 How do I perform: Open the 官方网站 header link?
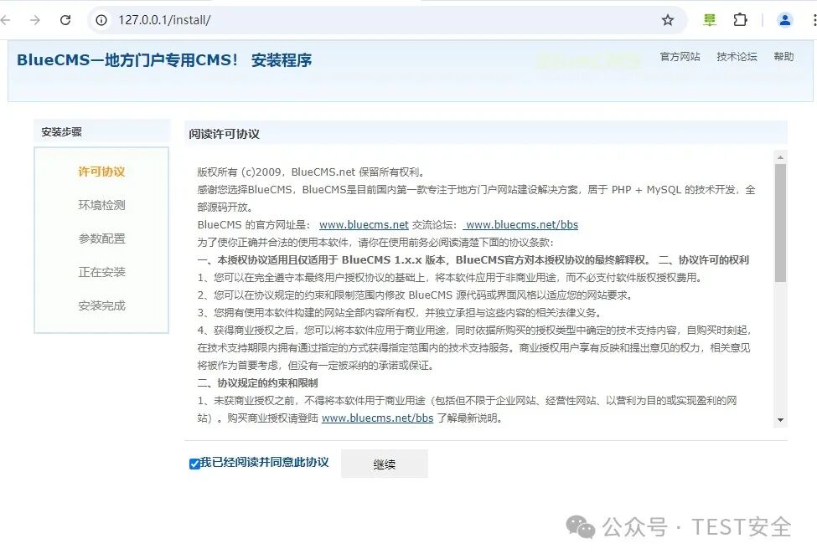click(x=680, y=56)
